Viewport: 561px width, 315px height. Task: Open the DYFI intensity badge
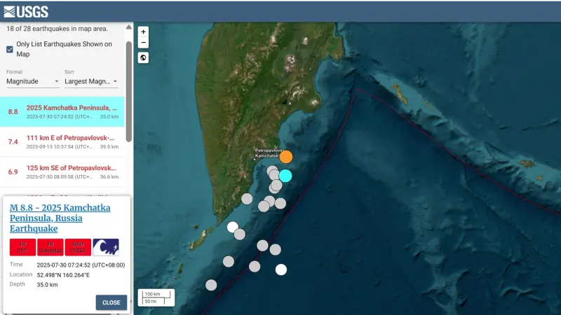point(22,247)
